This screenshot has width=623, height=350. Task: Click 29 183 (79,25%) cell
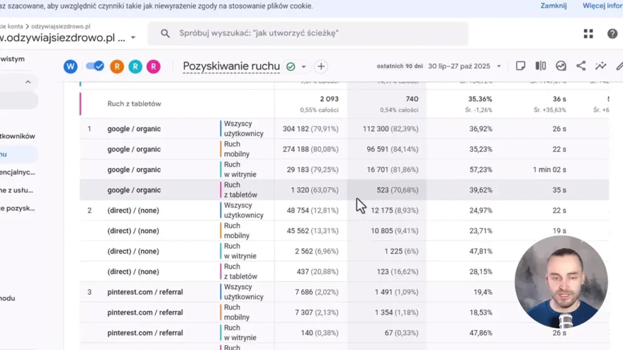click(313, 170)
